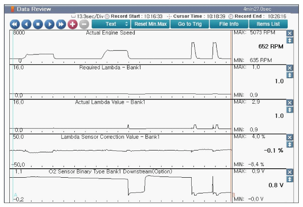This screenshot has height=207, width=303.
Task: Fast forward the recorded data
Action: pyautogui.click(x=61, y=24)
